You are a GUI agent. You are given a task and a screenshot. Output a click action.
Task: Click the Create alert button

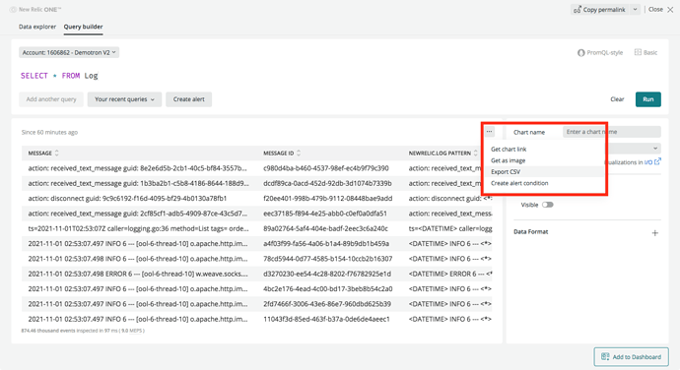coord(188,99)
